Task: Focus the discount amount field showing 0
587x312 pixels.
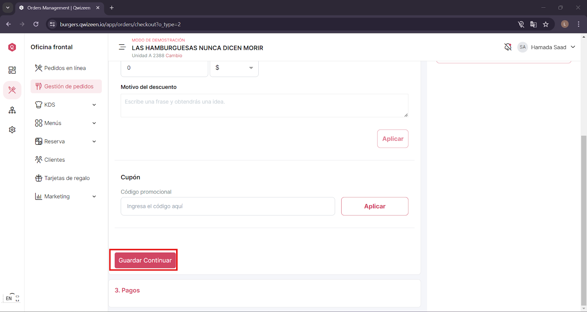Action: (164, 68)
